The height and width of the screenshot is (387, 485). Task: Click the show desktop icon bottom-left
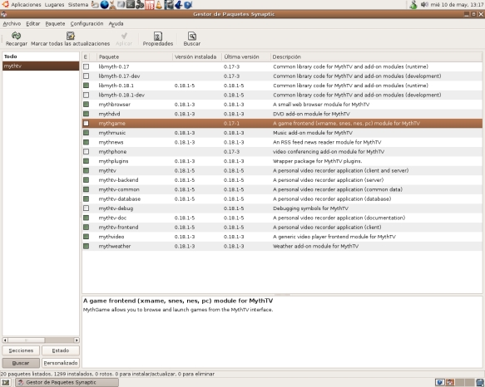(x=5, y=382)
